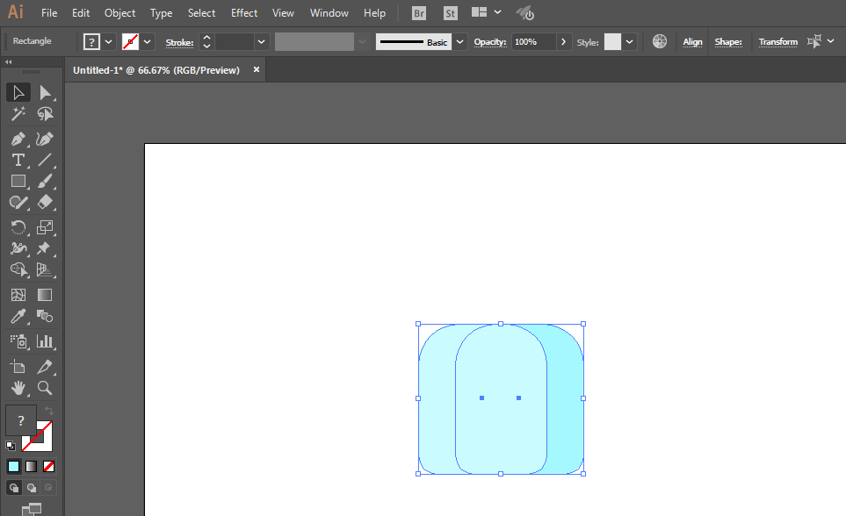Open variable width profile dropdown

pyautogui.click(x=362, y=41)
